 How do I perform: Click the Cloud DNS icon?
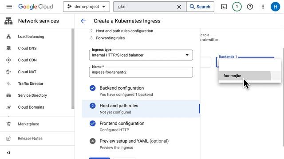tap(8, 48)
